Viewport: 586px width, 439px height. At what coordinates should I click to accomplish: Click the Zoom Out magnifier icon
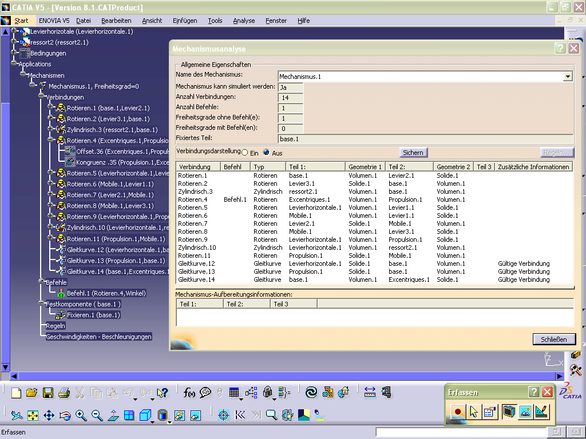point(97,415)
